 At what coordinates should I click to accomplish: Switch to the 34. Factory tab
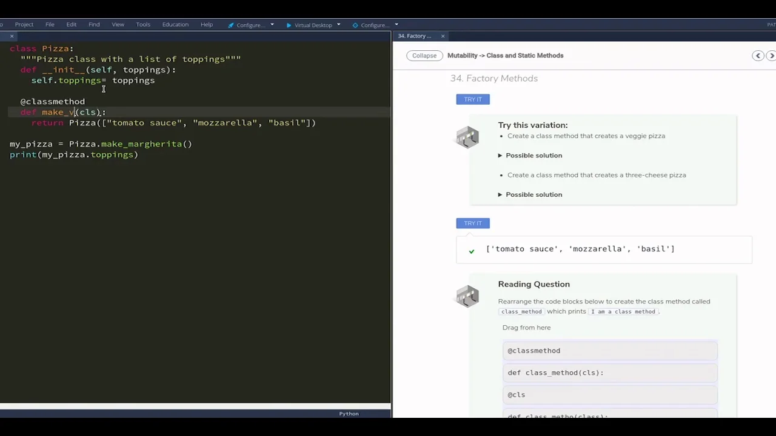[415, 36]
